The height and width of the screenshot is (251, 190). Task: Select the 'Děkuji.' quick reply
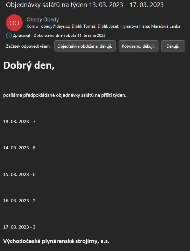173,46
